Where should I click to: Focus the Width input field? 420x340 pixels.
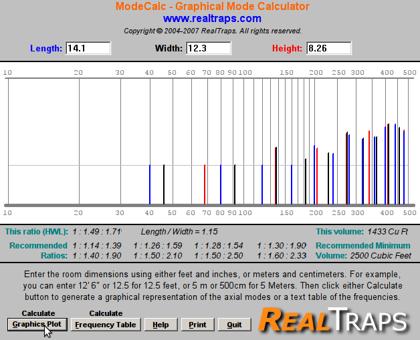pos(209,48)
